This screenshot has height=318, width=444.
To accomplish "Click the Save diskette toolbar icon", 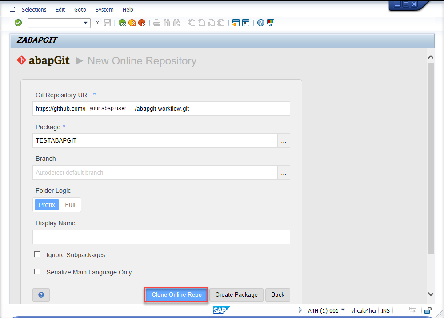I will pos(107,23).
